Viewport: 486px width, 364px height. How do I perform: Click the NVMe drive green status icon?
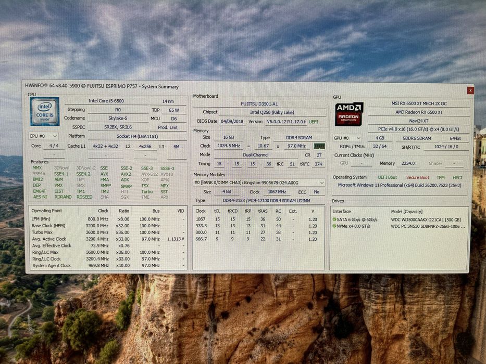click(334, 226)
